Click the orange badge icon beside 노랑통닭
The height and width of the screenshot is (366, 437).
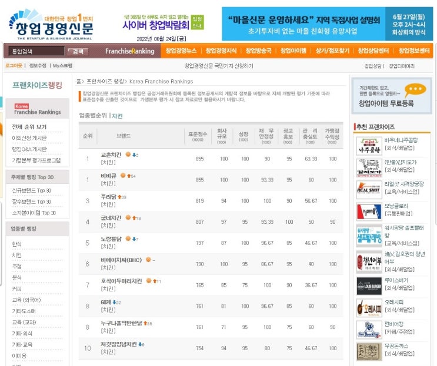pyautogui.click(x=128, y=239)
